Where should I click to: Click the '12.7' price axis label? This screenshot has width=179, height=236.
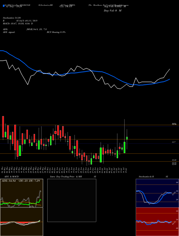(174, 142)
